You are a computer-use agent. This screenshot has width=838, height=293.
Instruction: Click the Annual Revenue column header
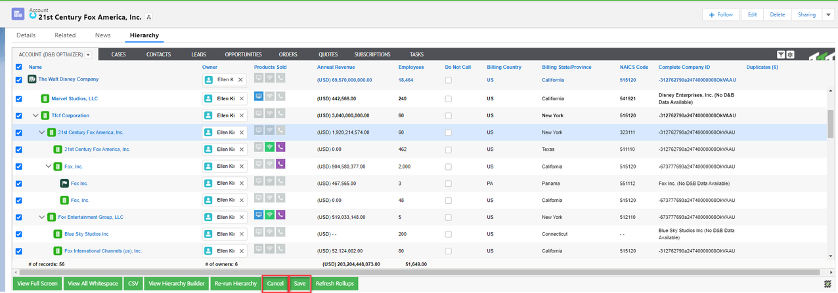[336, 67]
